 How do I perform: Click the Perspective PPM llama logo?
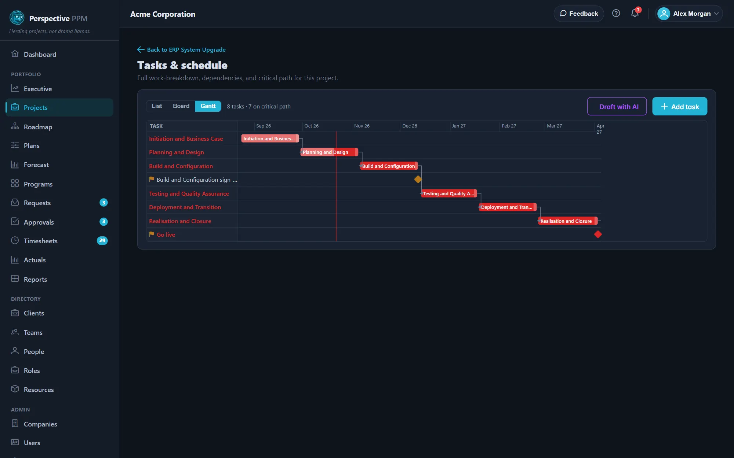(x=17, y=18)
